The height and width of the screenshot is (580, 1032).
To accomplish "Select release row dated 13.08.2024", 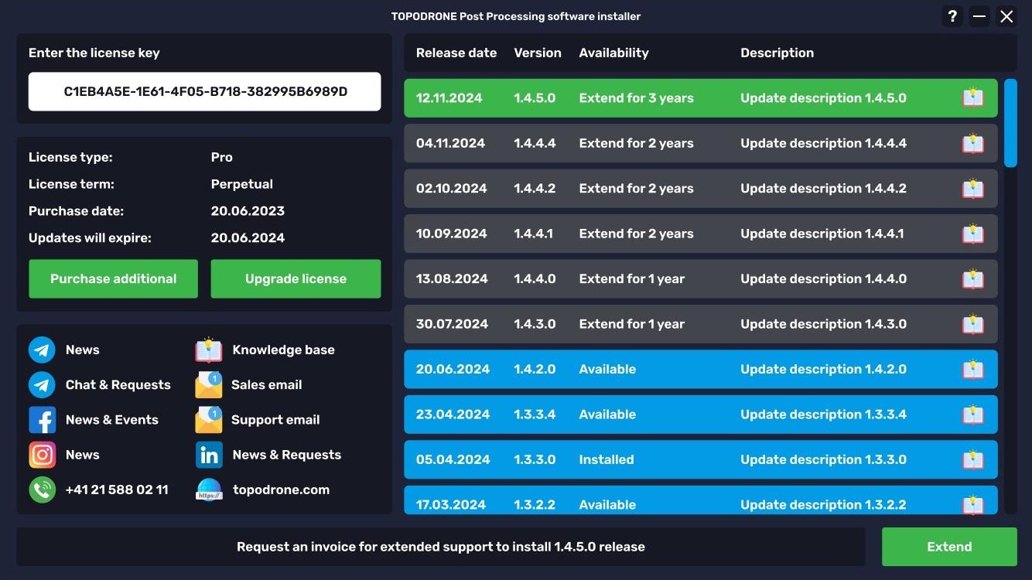I will pyautogui.click(x=701, y=278).
